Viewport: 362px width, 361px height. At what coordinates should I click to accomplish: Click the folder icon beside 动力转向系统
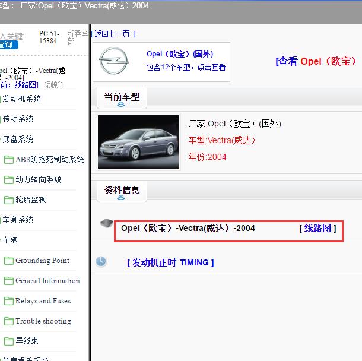[x=9, y=180]
